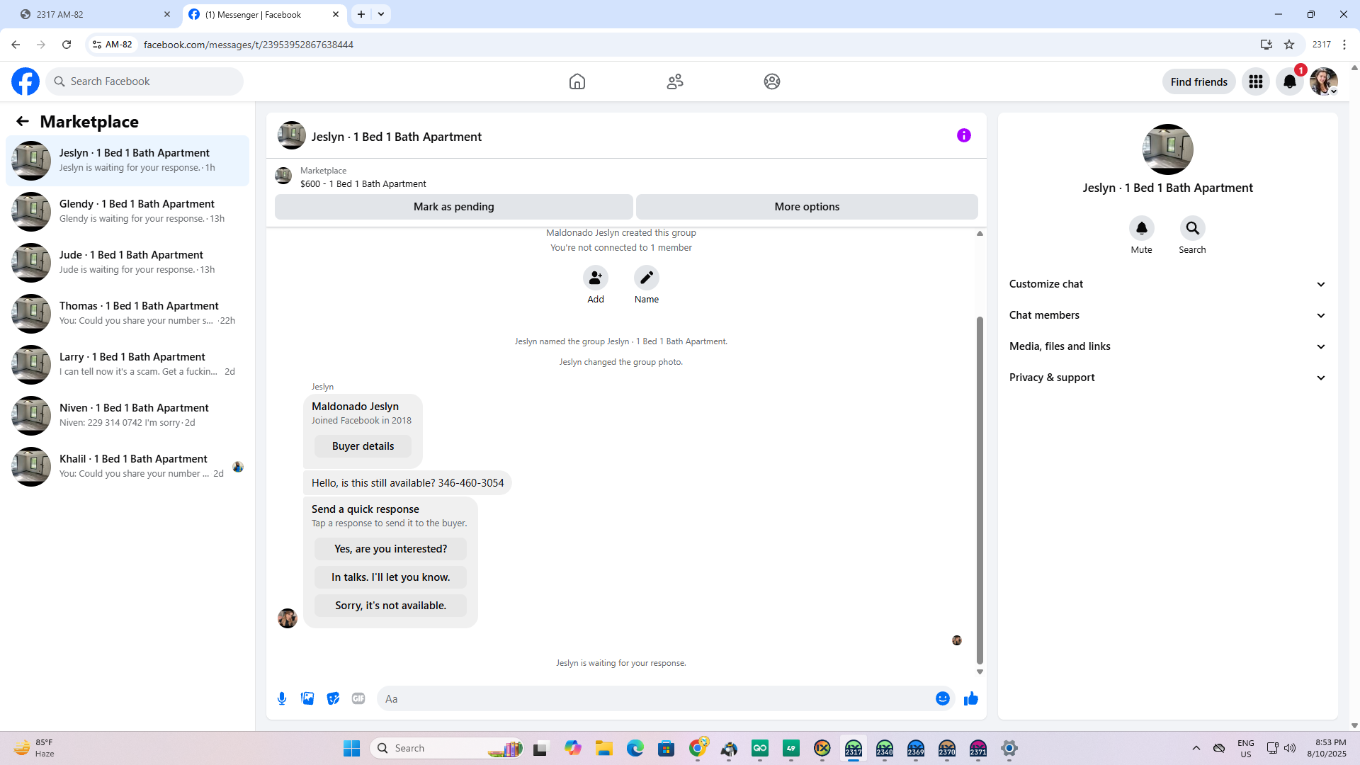The width and height of the screenshot is (1360, 765).
Task: Attach a photo using the image icon
Action: coord(307,698)
